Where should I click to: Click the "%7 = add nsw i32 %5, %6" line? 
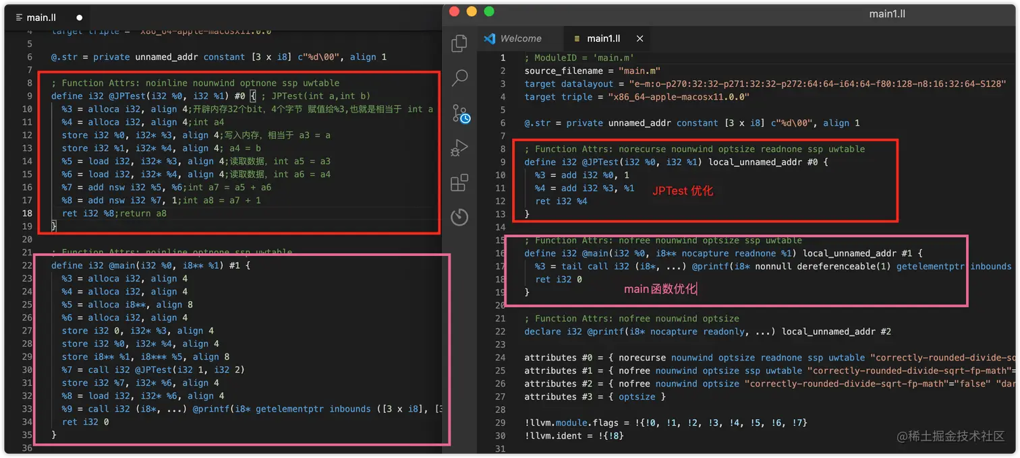coord(166,187)
